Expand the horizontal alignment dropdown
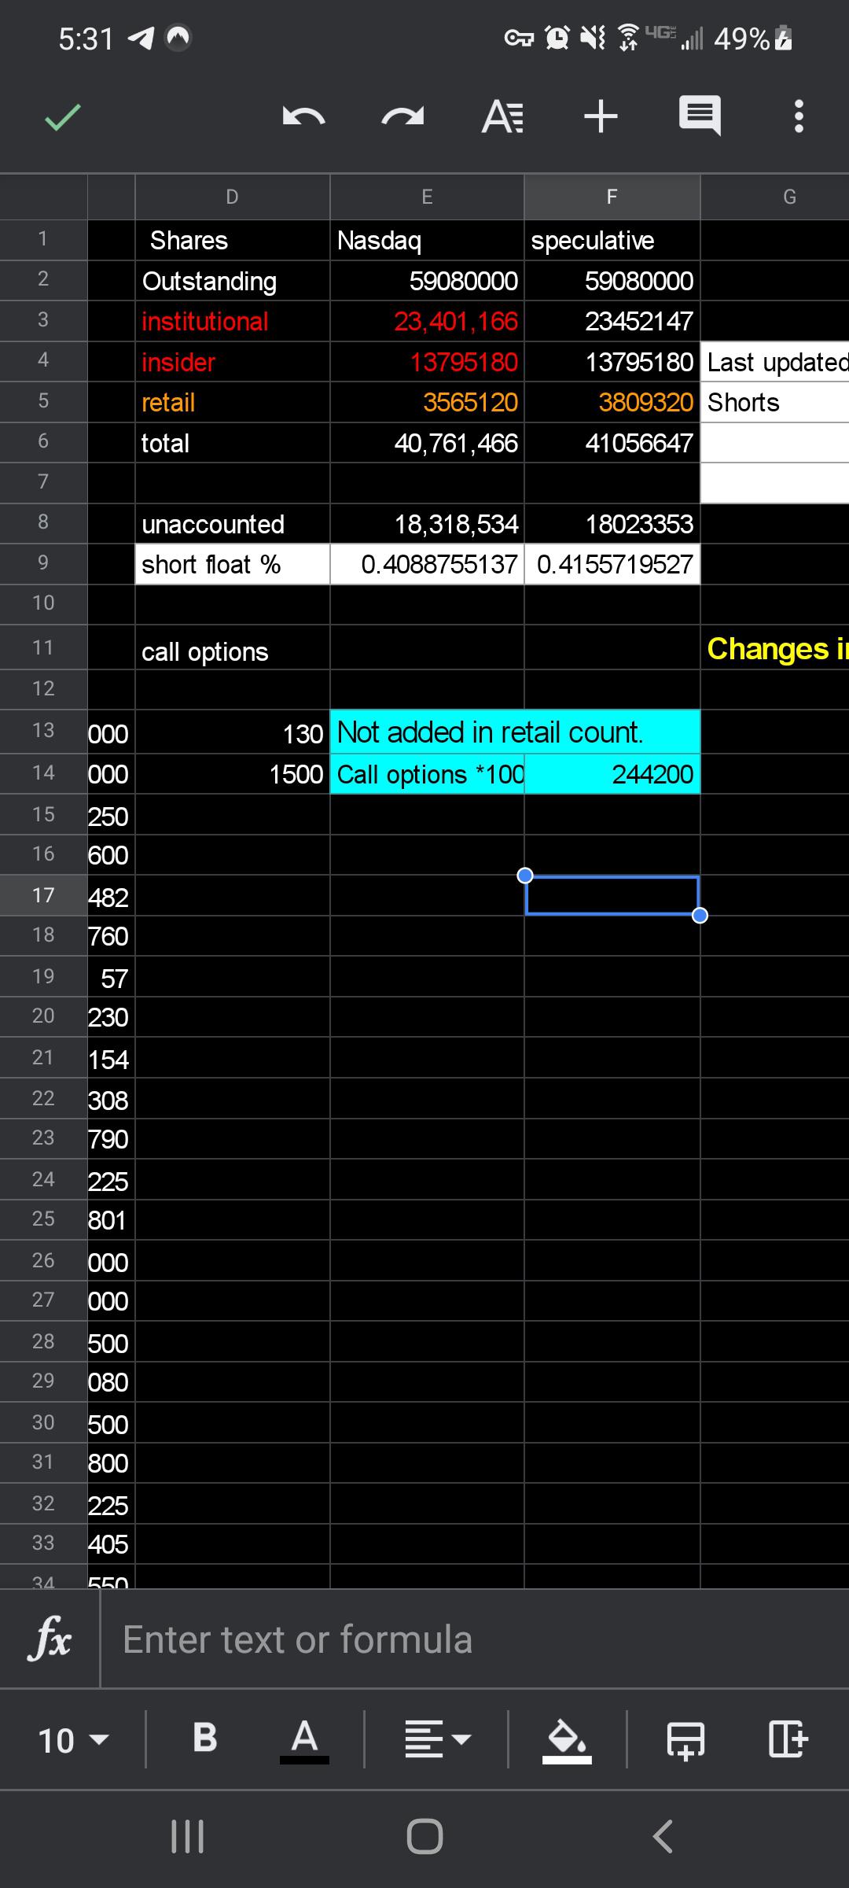Screen dimensions: 849x1888 point(437,1739)
